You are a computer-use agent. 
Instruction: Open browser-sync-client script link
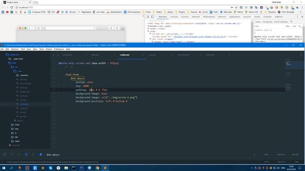point(199,37)
